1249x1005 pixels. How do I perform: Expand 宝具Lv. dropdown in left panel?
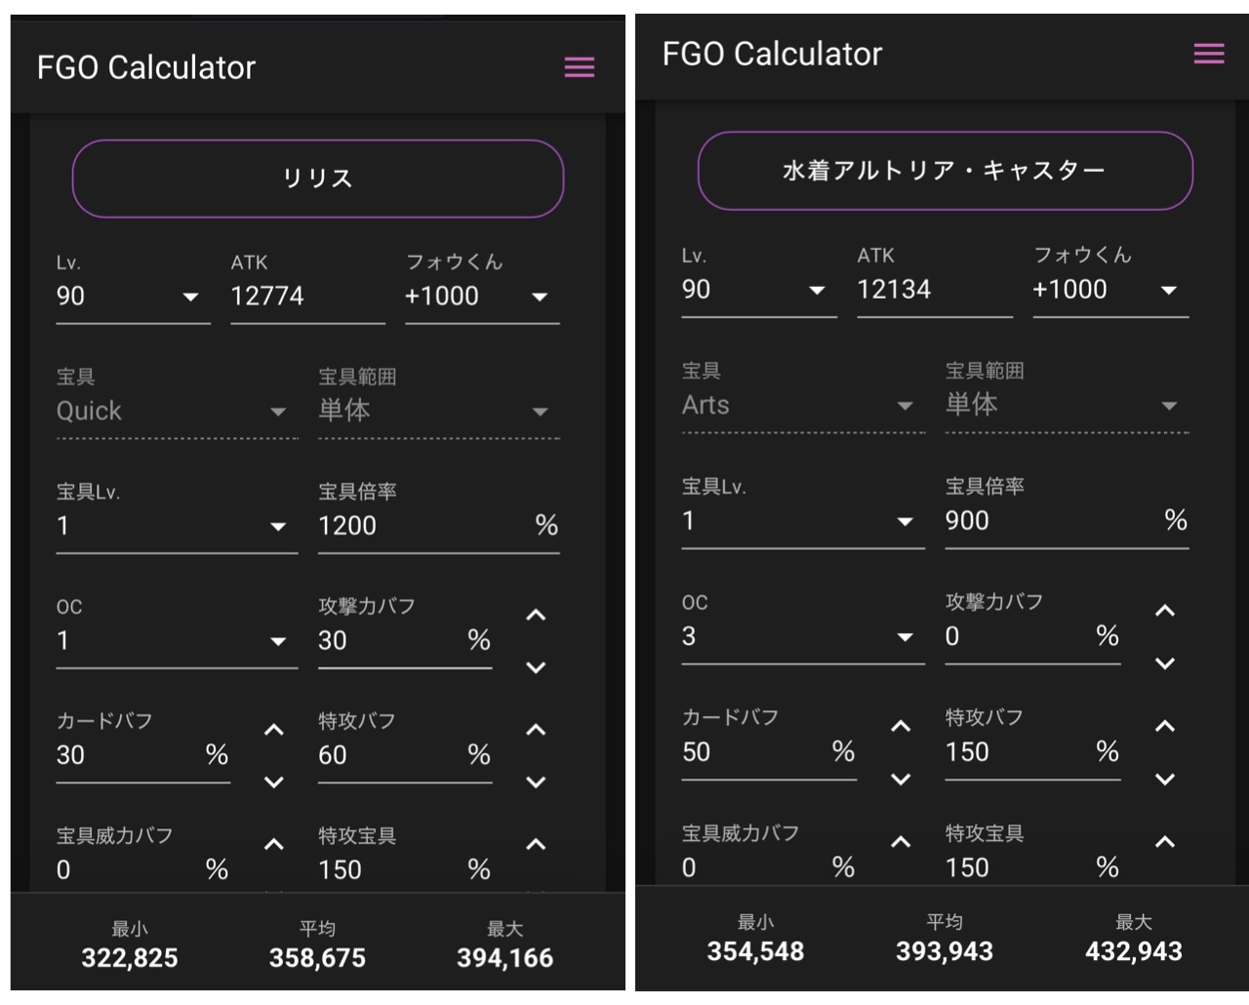point(177,527)
